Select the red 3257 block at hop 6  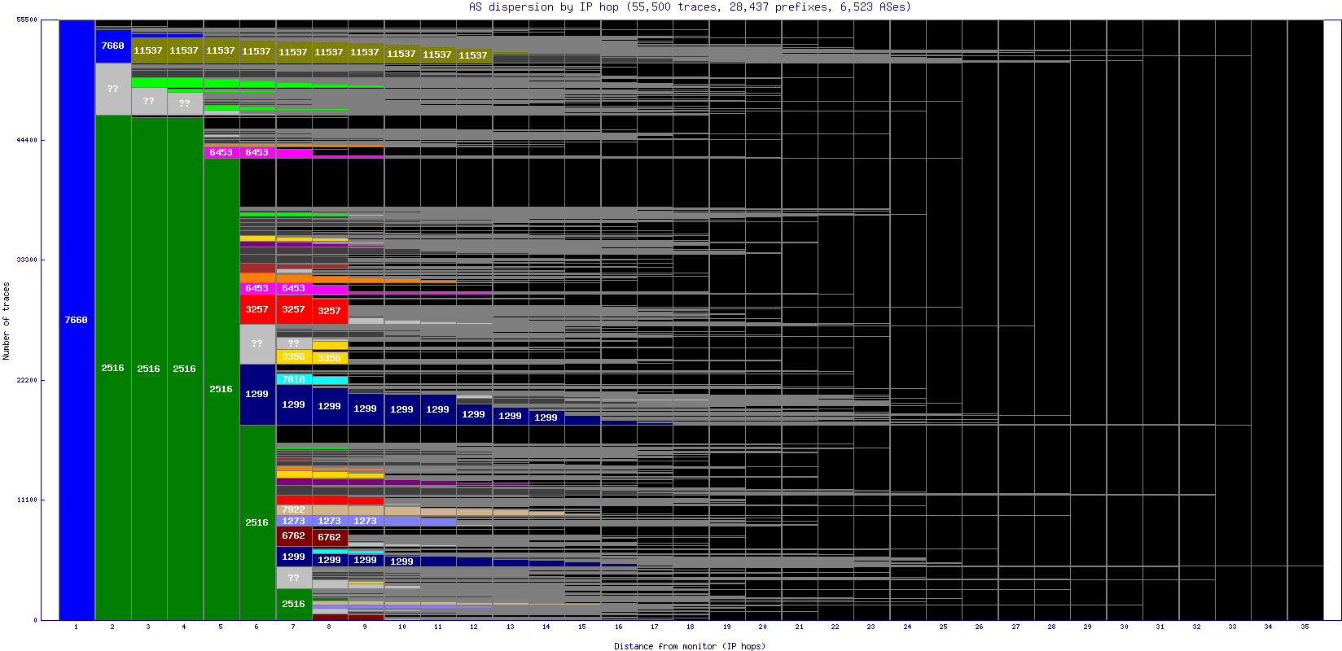click(257, 309)
